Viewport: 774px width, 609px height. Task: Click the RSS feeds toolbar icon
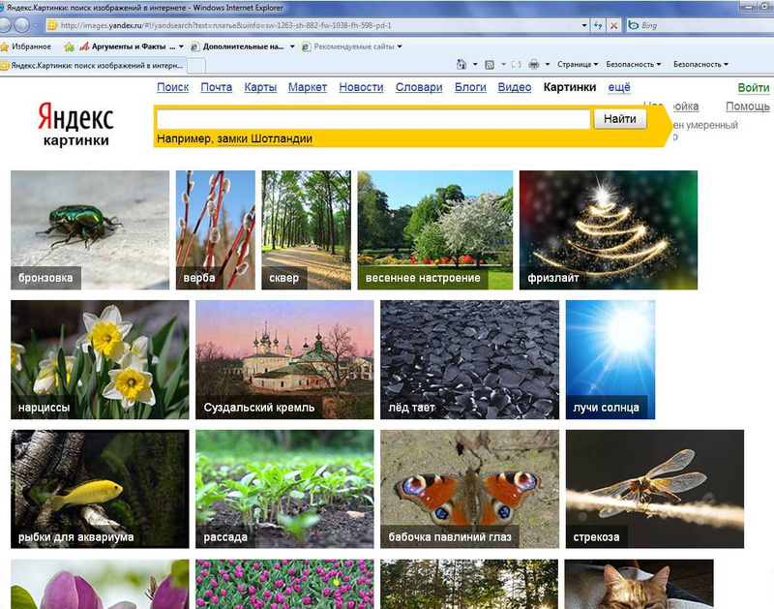point(491,65)
